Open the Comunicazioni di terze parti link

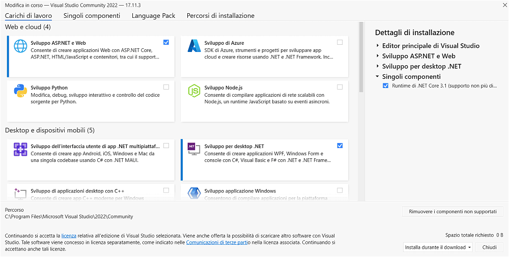pyautogui.click(x=217, y=242)
